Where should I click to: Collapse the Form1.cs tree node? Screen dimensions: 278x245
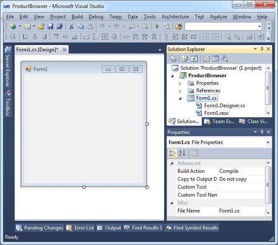pos(180,99)
